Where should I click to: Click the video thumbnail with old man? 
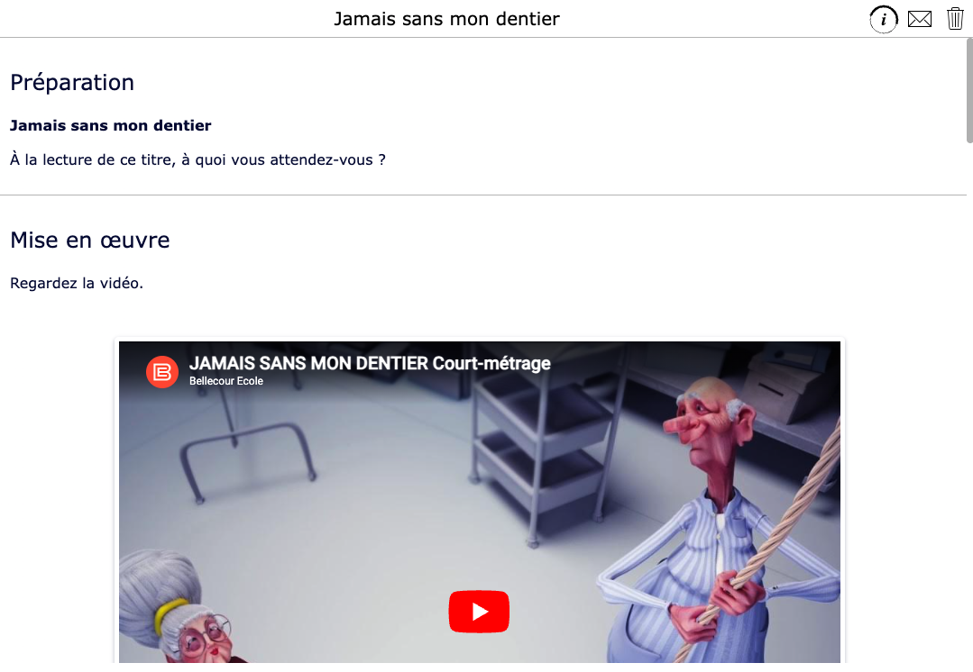tap(479, 502)
